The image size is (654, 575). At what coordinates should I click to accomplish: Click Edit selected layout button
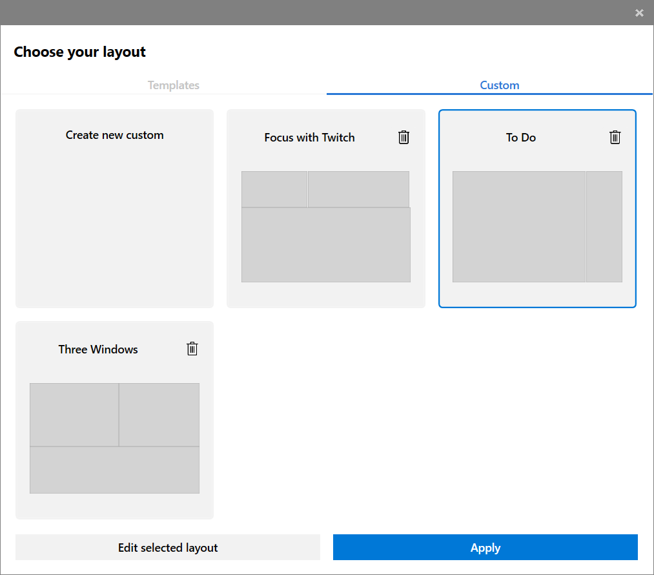(x=168, y=547)
